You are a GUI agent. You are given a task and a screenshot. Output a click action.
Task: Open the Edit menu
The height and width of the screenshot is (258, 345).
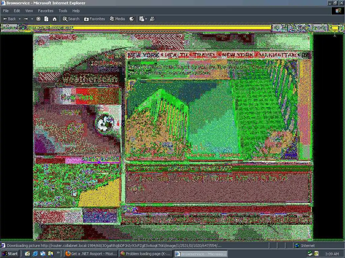tap(17, 11)
